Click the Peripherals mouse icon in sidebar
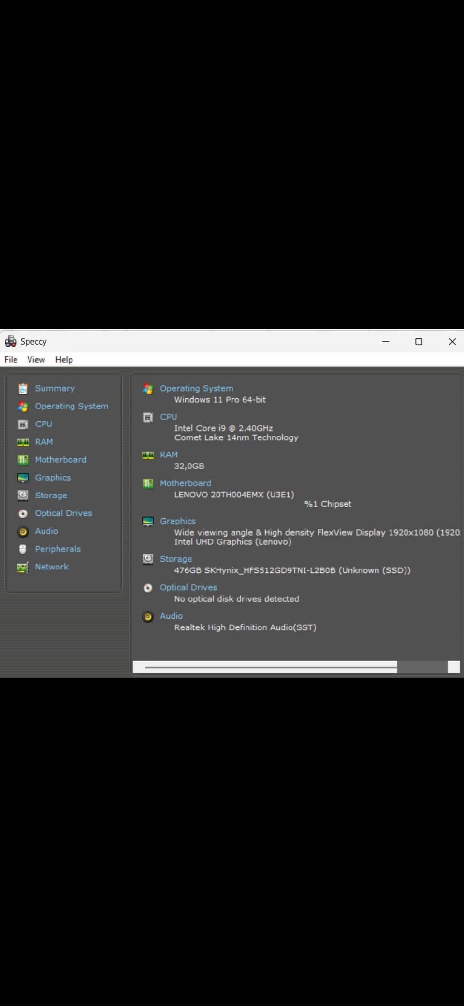 (x=23, y=549)
